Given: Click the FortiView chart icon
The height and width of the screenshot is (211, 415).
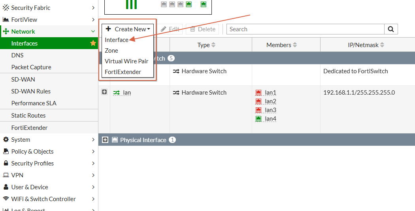Looking at the screenshot, I should point(6,20).
